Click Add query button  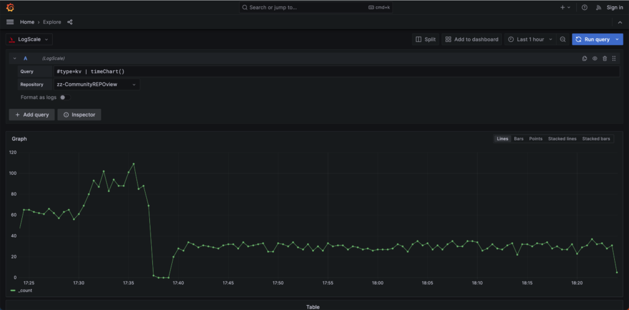click(32, 115)
